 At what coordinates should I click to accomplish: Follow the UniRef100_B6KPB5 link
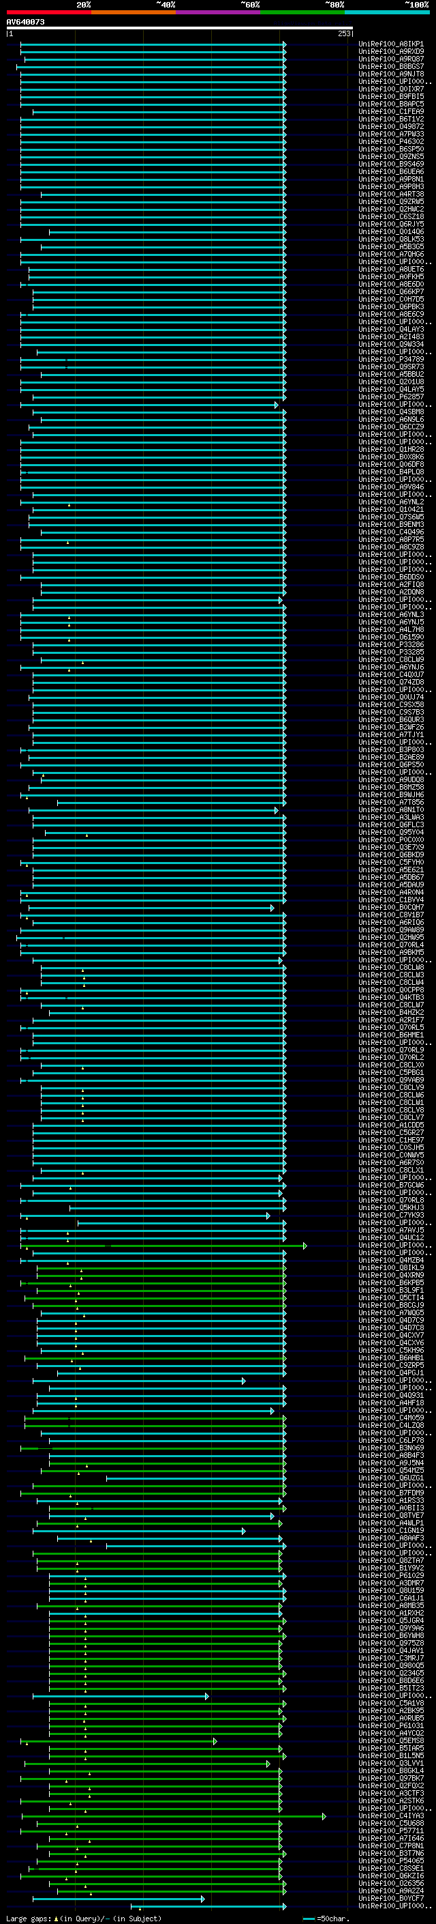391,1282
